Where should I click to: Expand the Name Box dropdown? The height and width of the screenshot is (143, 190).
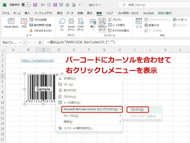20,43
